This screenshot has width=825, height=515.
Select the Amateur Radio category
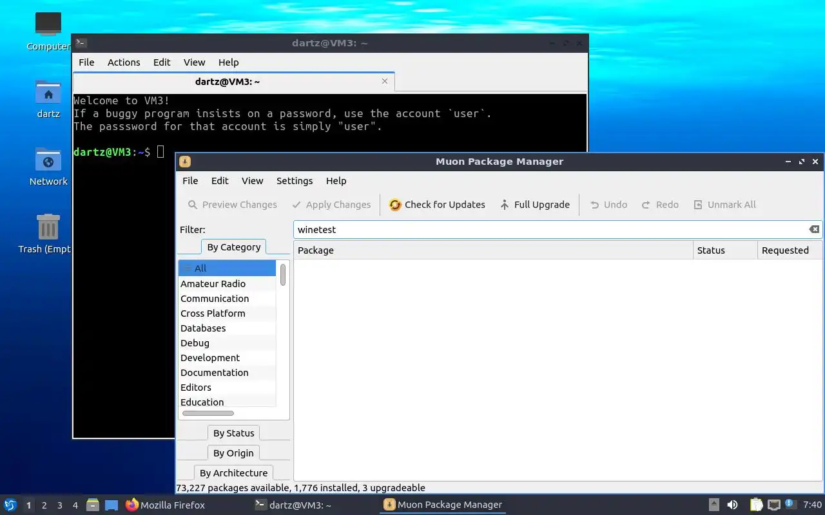click(227, 284)
